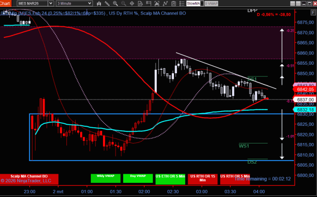Click the 03:00 time axis label

tap(202, 191)
